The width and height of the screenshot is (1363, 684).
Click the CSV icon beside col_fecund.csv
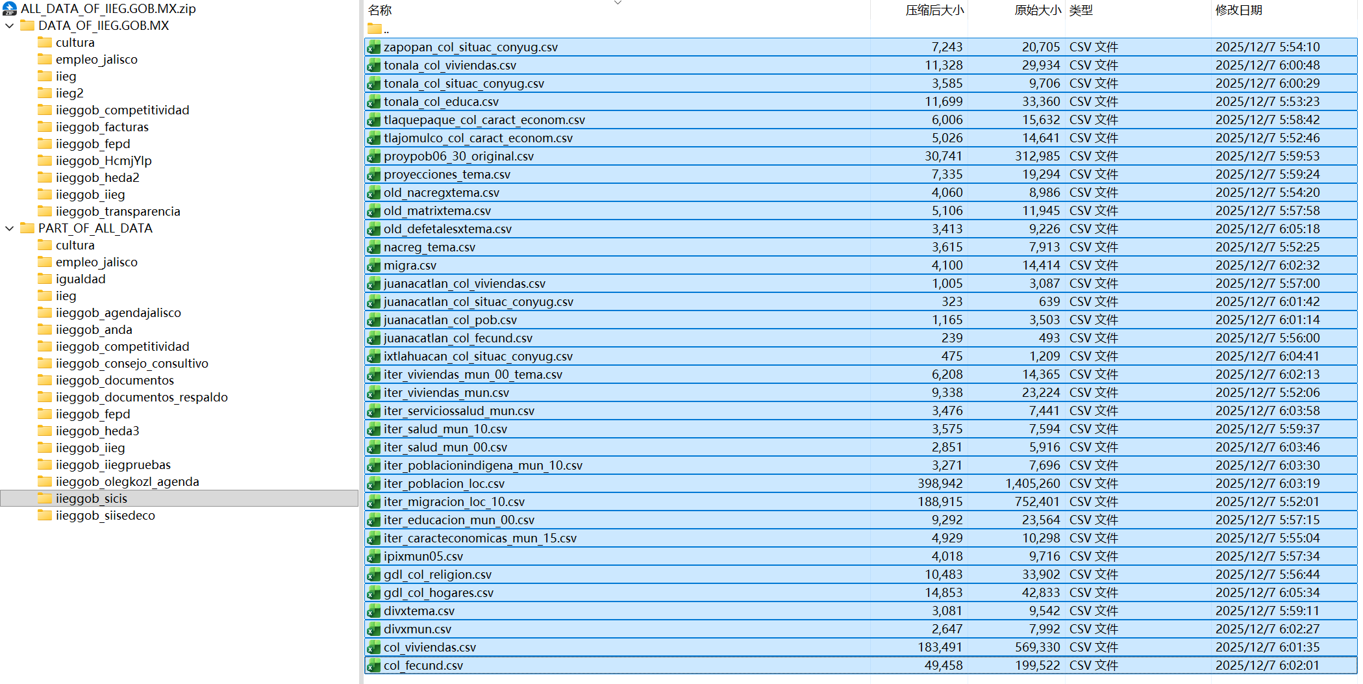(374, 666)
